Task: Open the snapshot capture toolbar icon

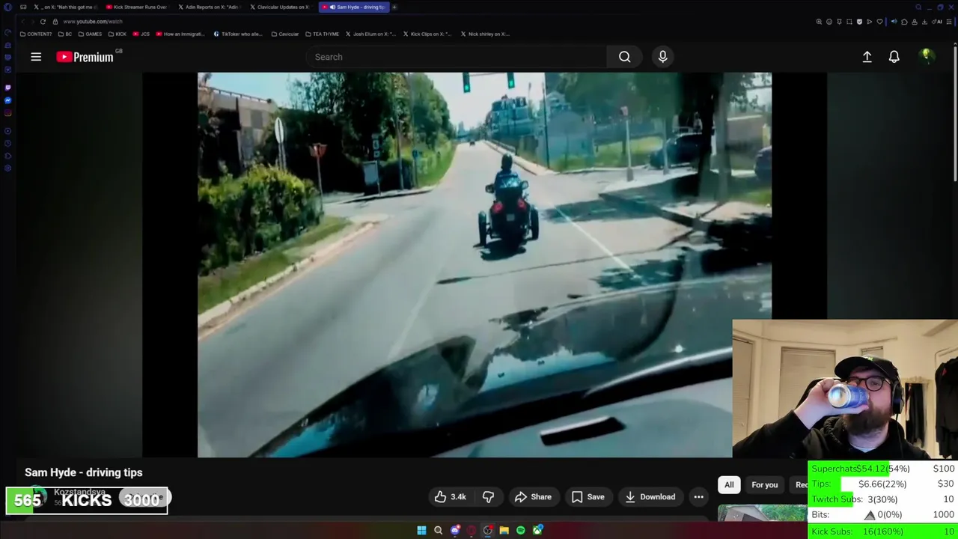Action: [x=849, y=22]
